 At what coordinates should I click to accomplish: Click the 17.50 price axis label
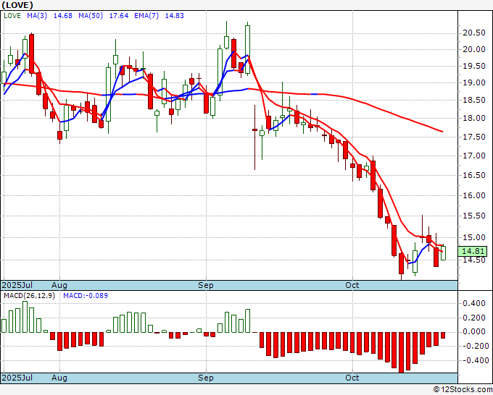tap(474, 137)
